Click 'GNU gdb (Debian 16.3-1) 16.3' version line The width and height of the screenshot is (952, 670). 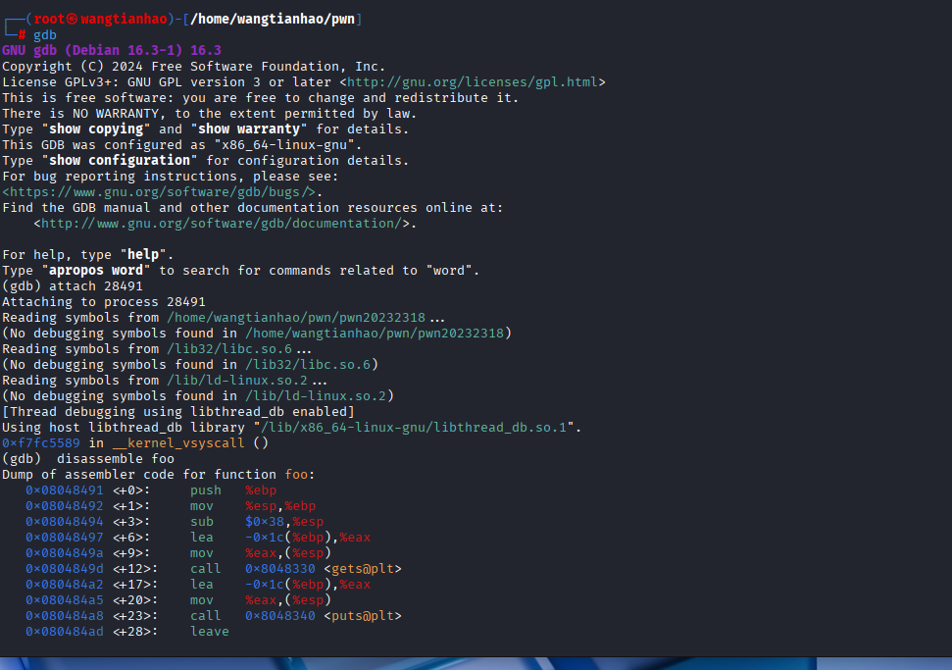[112, 50]
